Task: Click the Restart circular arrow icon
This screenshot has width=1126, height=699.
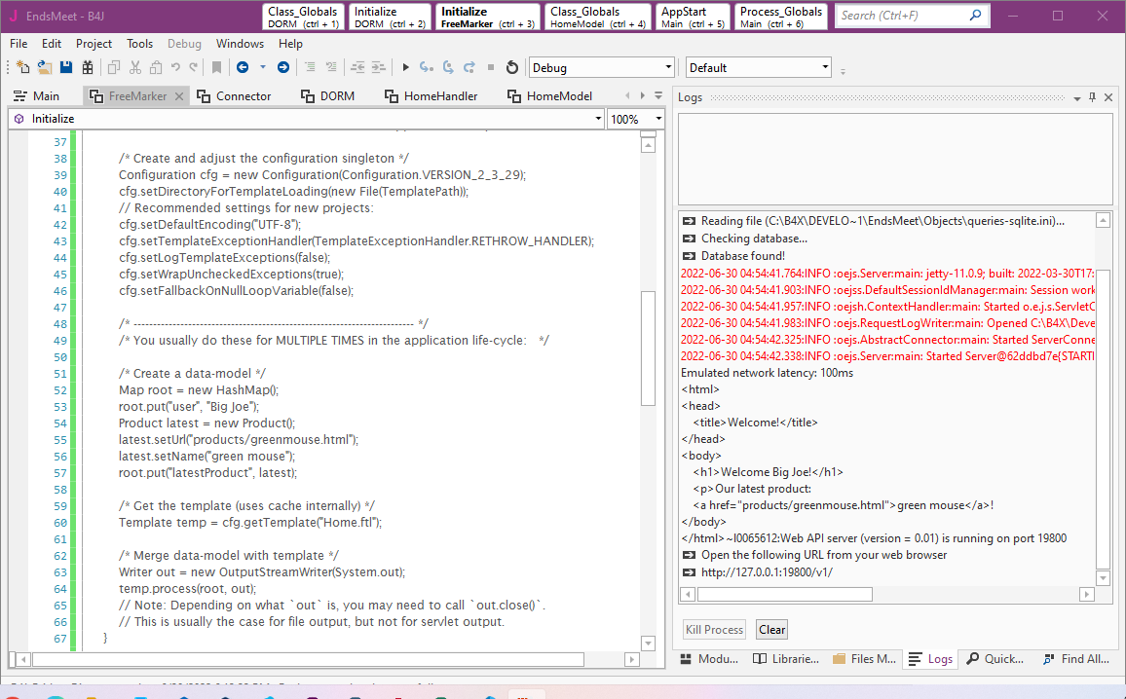Action: click(x=512, y=67)
